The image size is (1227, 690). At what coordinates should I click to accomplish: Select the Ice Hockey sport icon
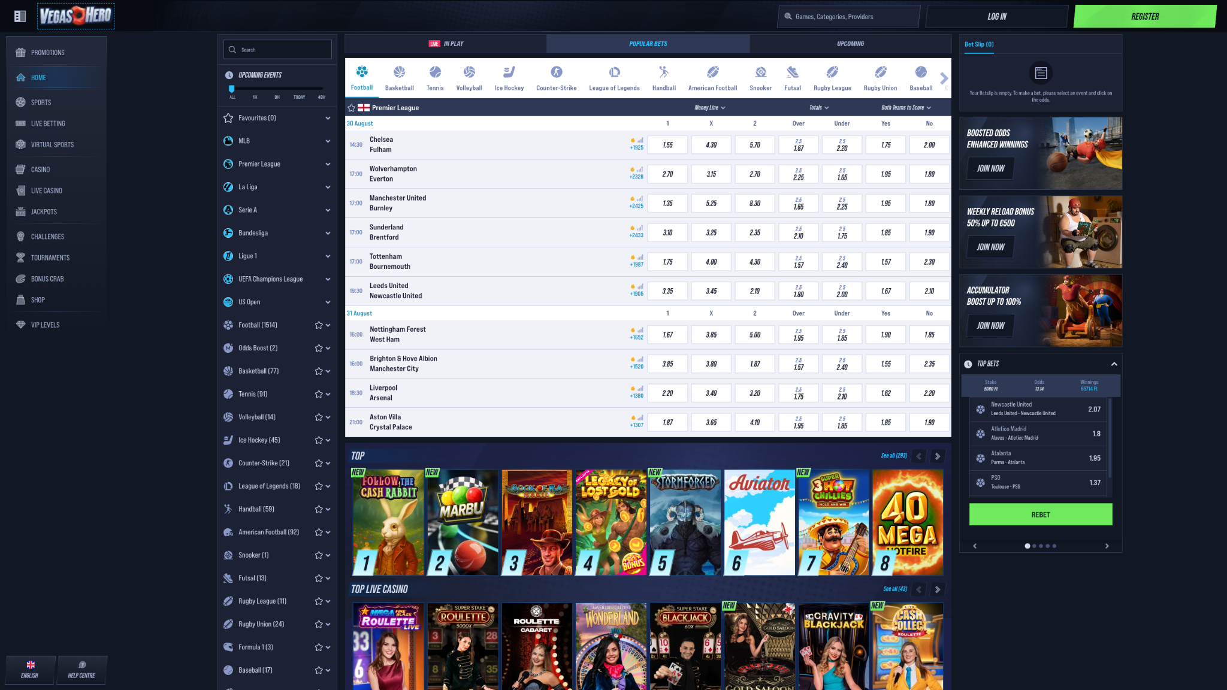(509, 72)
